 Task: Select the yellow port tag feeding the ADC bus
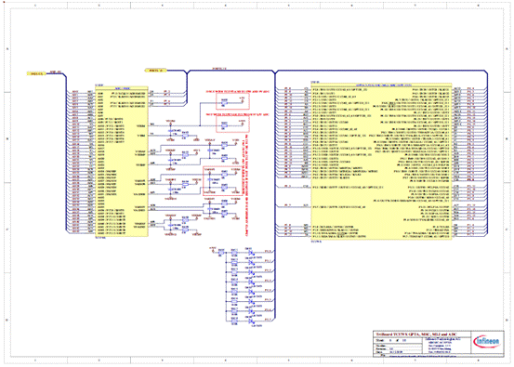[36, 73]
